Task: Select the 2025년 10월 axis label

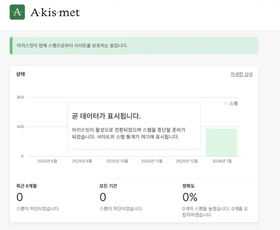Action: tap(117, 161)
